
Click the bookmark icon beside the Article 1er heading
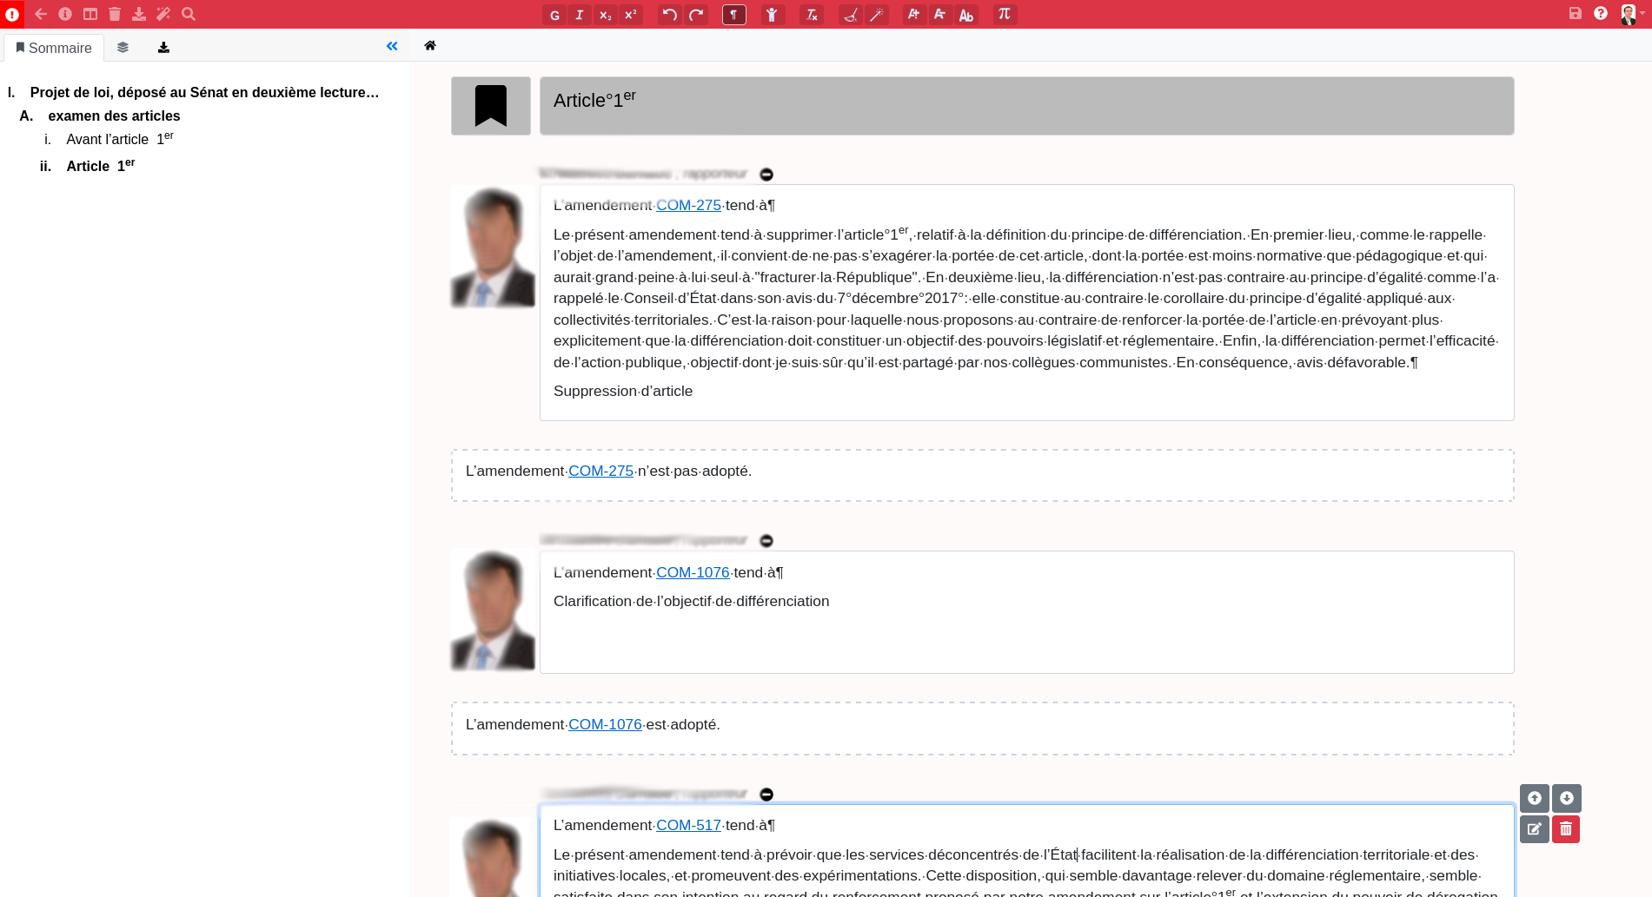[491, 106]
